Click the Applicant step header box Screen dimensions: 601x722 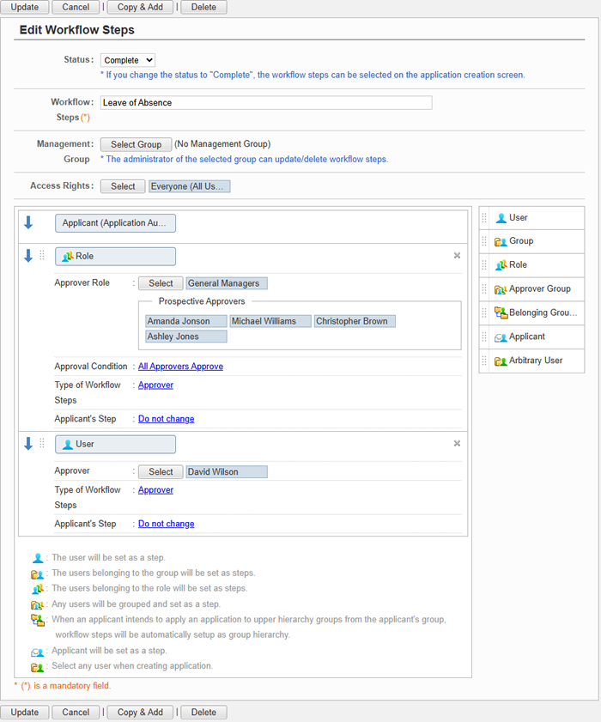(x=115, y=223)
